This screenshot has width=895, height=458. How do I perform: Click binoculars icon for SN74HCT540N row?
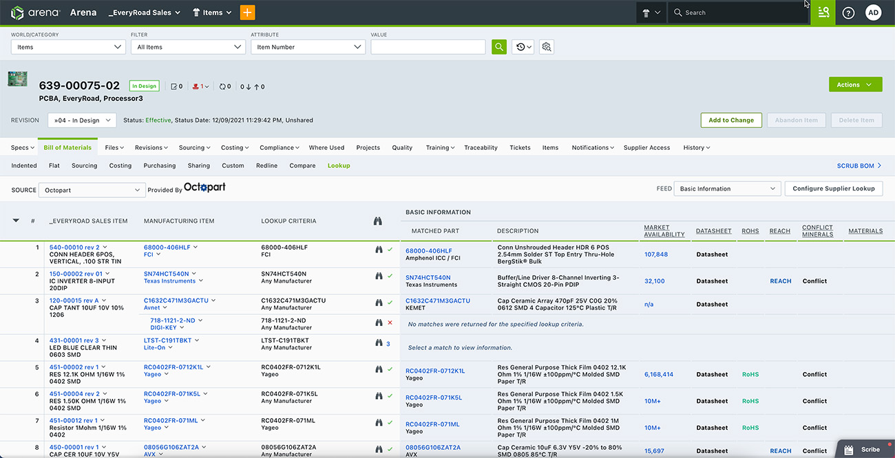click(x=379, y=276)
